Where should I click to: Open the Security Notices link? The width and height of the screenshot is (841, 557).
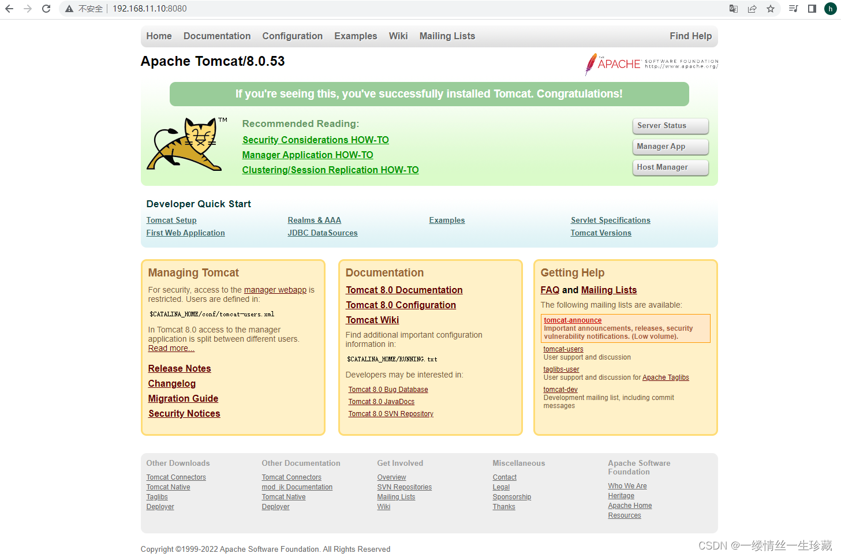tap(184, 413)
